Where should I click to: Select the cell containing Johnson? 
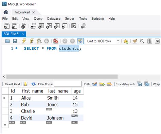click(58, 118)
